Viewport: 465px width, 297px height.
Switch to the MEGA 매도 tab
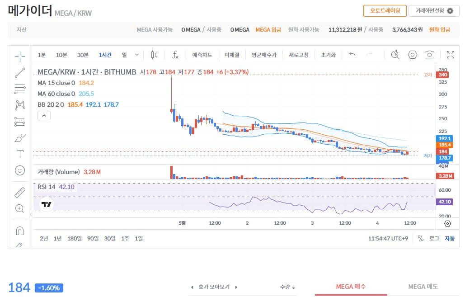pos(423,287)
